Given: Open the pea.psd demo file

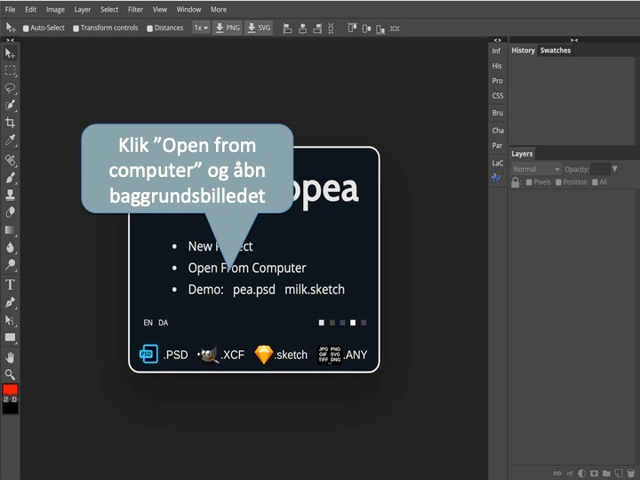Looking at the screenshot, I should [x=254, y=290].
